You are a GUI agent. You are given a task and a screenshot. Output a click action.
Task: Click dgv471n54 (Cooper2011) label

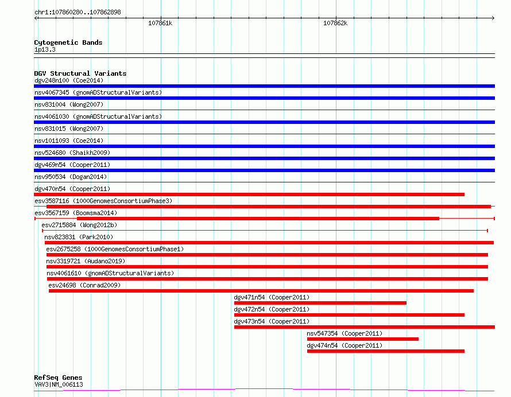point(272,297)
